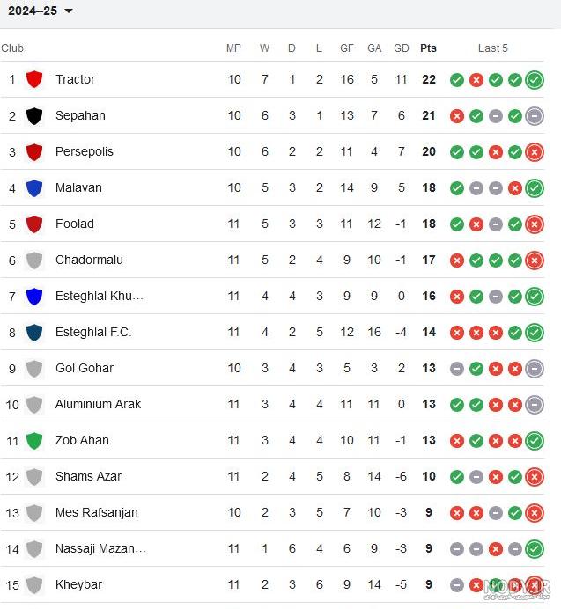Click Gol Gohar's first Last 5 draw icon
The width and height of the screenshot is (561, 609).
[x=457, y=369]
